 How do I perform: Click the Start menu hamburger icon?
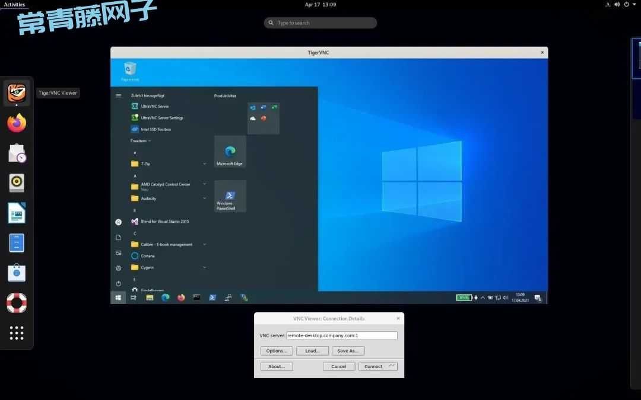(x=119, y=95)
